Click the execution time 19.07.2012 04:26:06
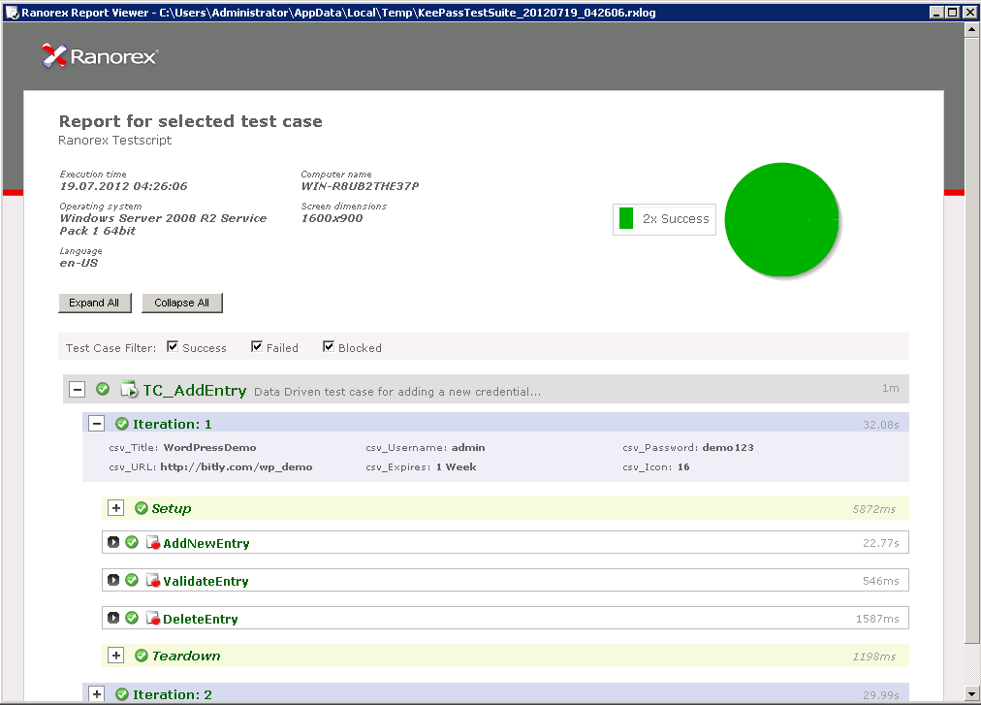Screen dimensions: 981x705 click(124, 186)
